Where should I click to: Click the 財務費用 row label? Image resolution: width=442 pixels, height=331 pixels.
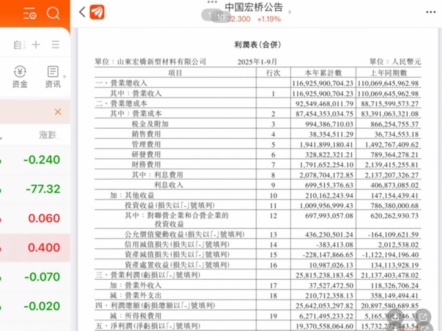[146, 164]
